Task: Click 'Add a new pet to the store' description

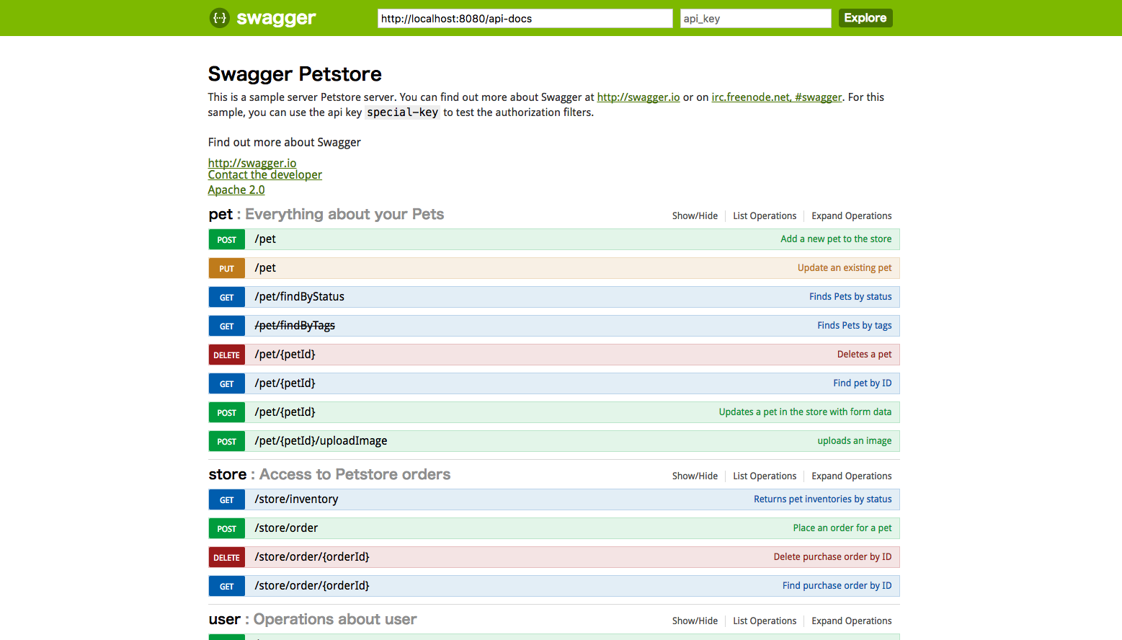Action: click(x=836, y=239)
